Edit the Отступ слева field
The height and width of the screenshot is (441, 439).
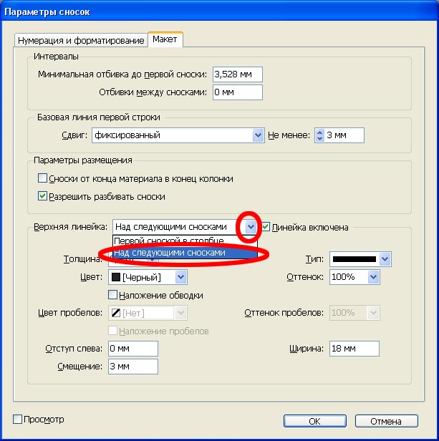click(x=133, y=349)
